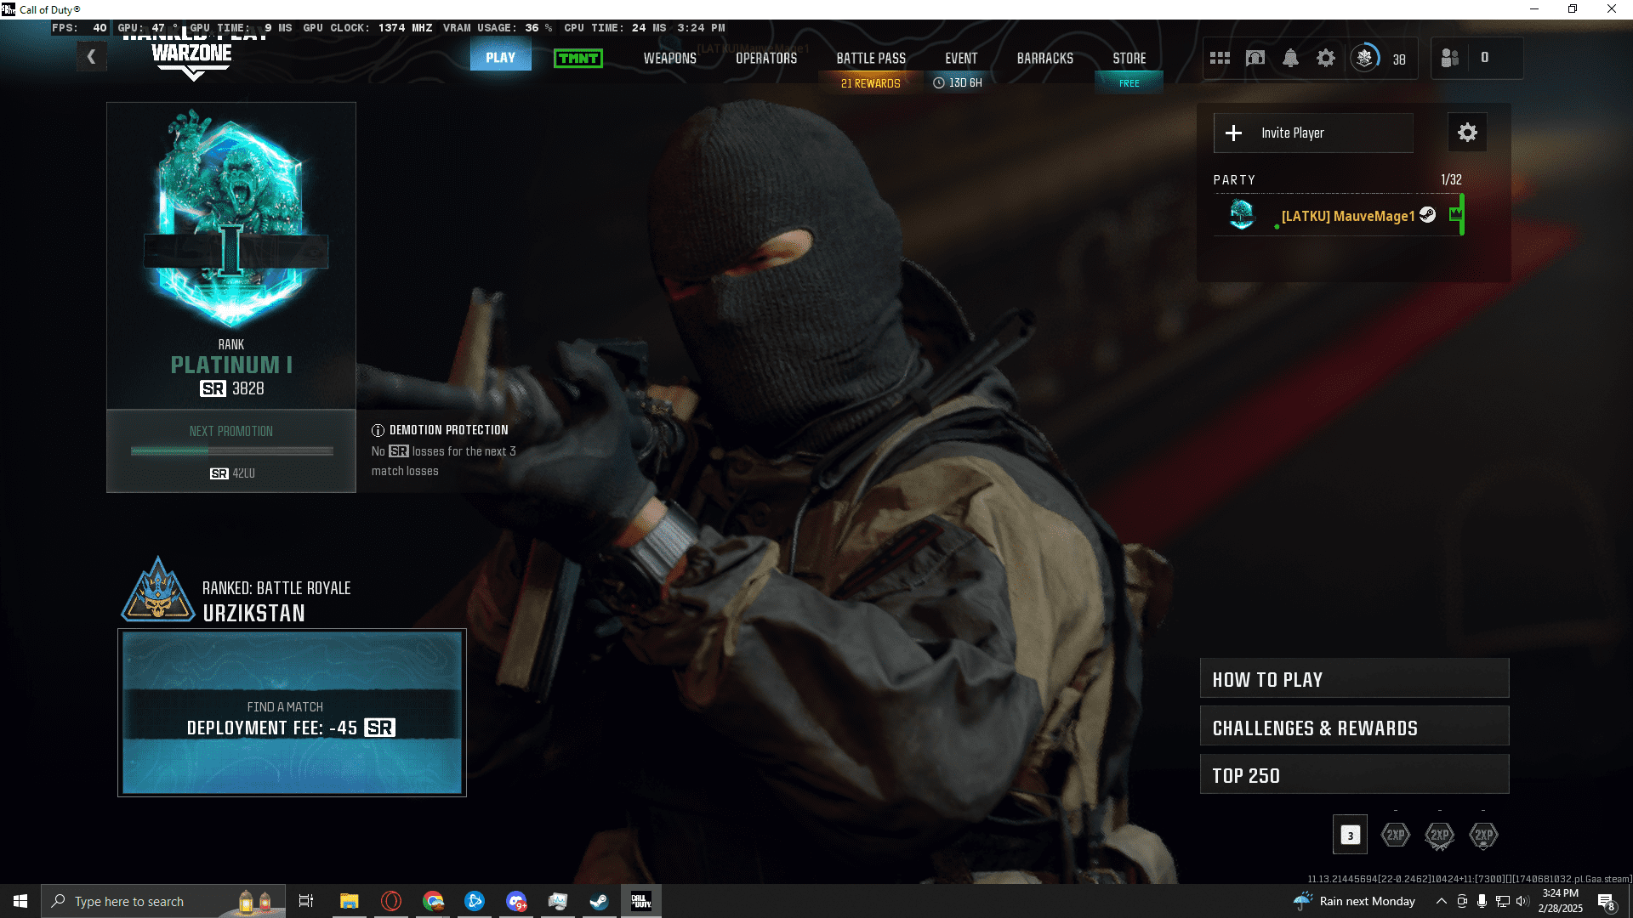Open Challenges & Rewards
The image size is (1633, 918).
pos(1354,728)
